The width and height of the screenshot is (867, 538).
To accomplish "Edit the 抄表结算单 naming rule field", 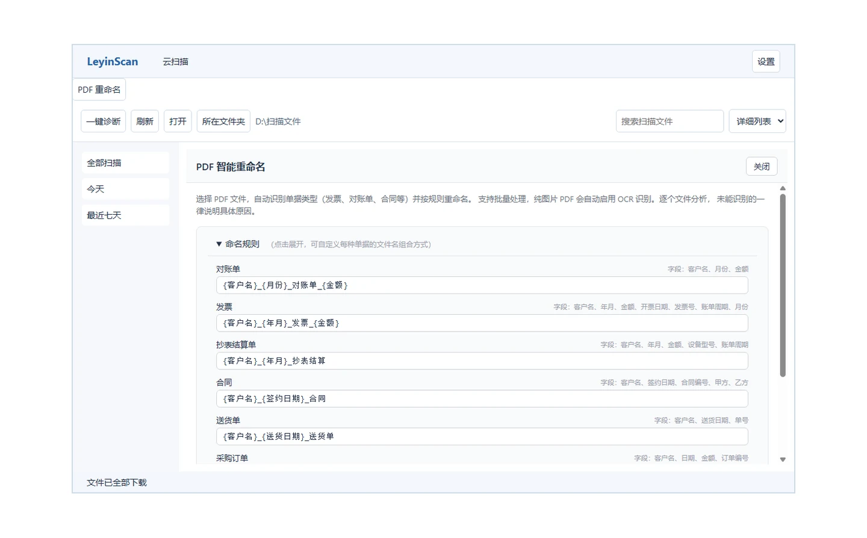I will coord(482,361).
